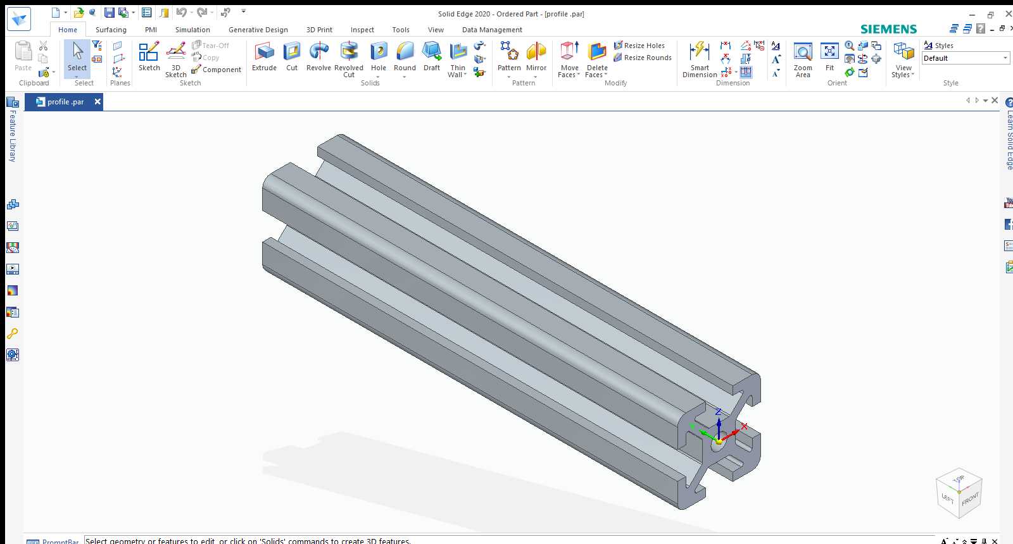
Task: Click the Component button in Sketch group
Action: pos(216,70)
